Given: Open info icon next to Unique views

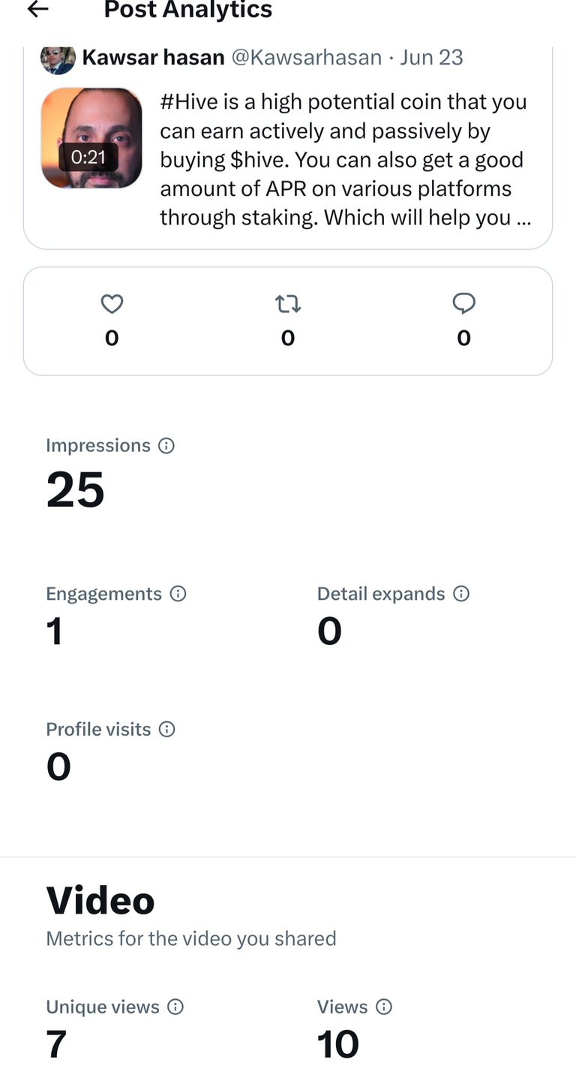Looking at the screenshot, I should click(175, 1007).
